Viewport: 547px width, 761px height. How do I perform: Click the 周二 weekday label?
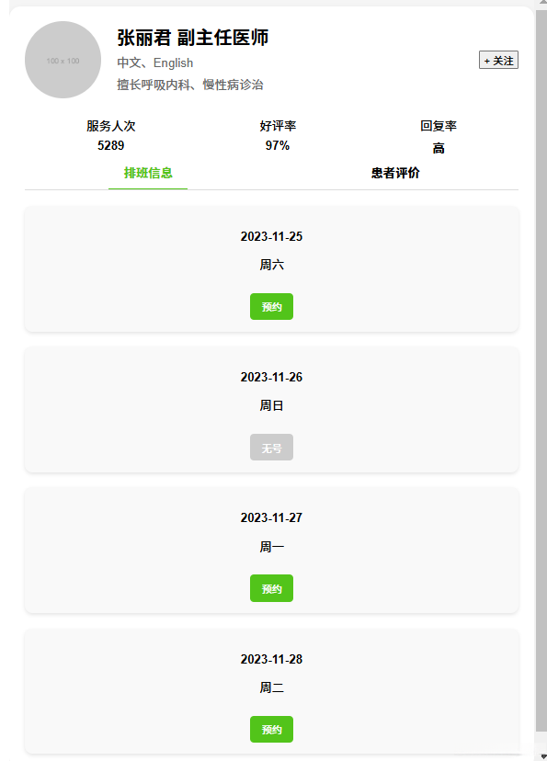pos(271,687)
